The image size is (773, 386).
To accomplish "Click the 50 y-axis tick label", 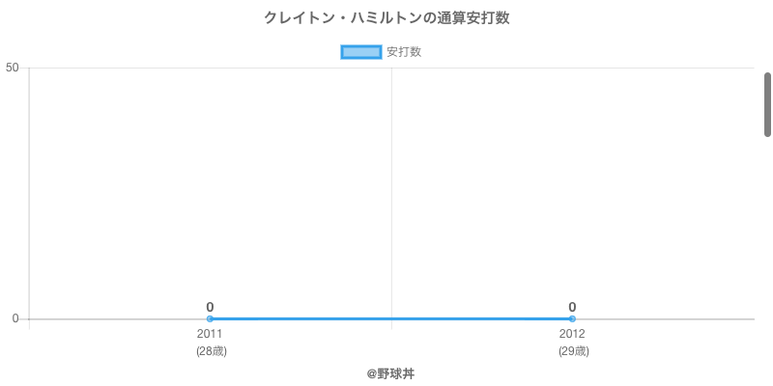I will (x=13, y=68).
